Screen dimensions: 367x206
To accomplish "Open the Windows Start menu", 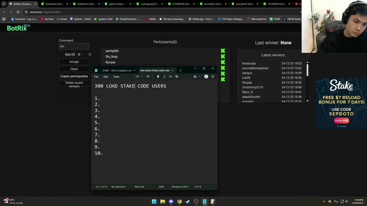I will (154, 201).
